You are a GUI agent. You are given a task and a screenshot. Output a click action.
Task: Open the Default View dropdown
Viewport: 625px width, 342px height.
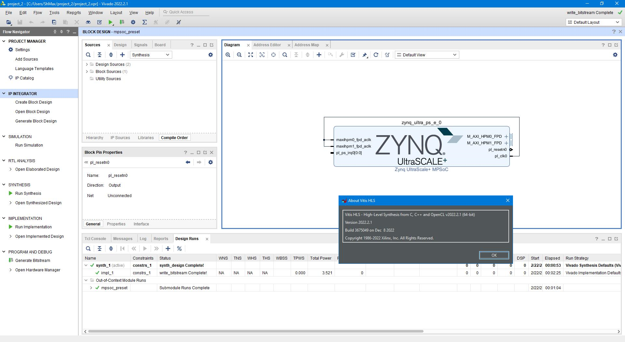(x=427, y=55)
